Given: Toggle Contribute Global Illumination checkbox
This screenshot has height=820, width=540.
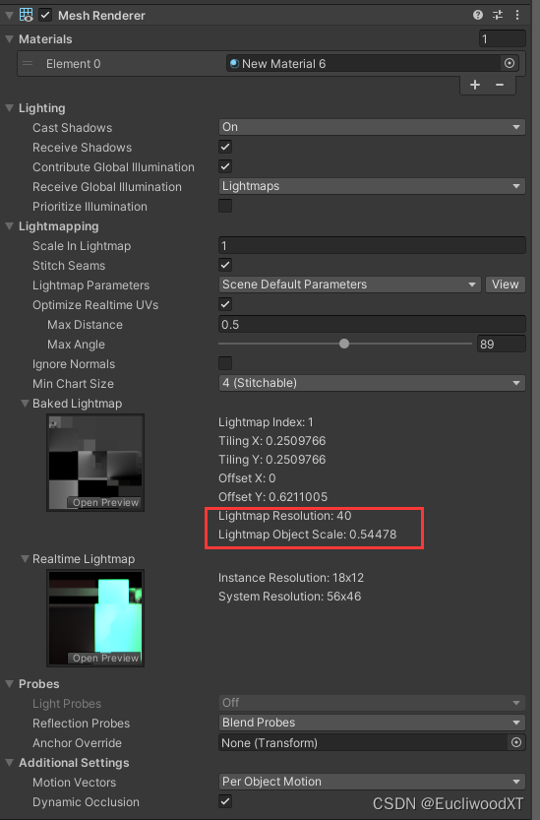Looking at the screenshot, I should point(225,166).
